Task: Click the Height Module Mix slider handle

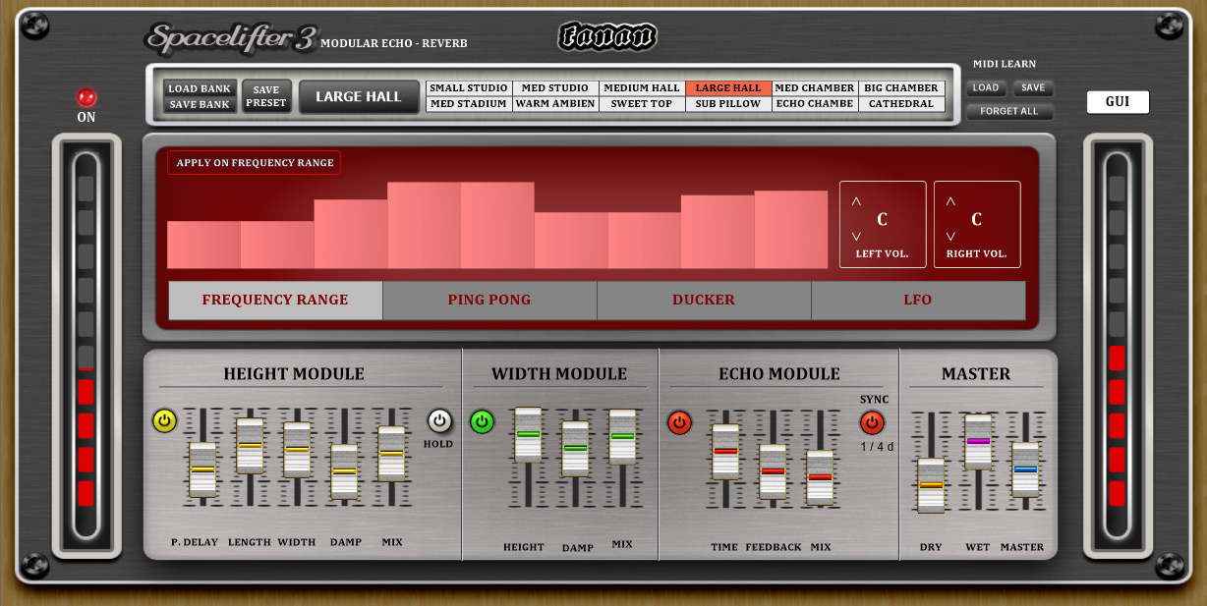Action: pyautogui.click(x=391, y=454)
